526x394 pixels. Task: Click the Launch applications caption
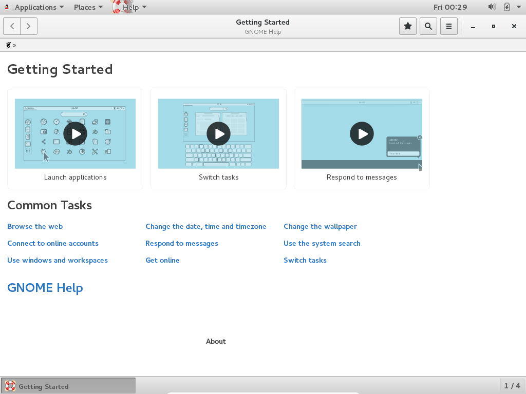pyautogui.click(x=75, y=177)
